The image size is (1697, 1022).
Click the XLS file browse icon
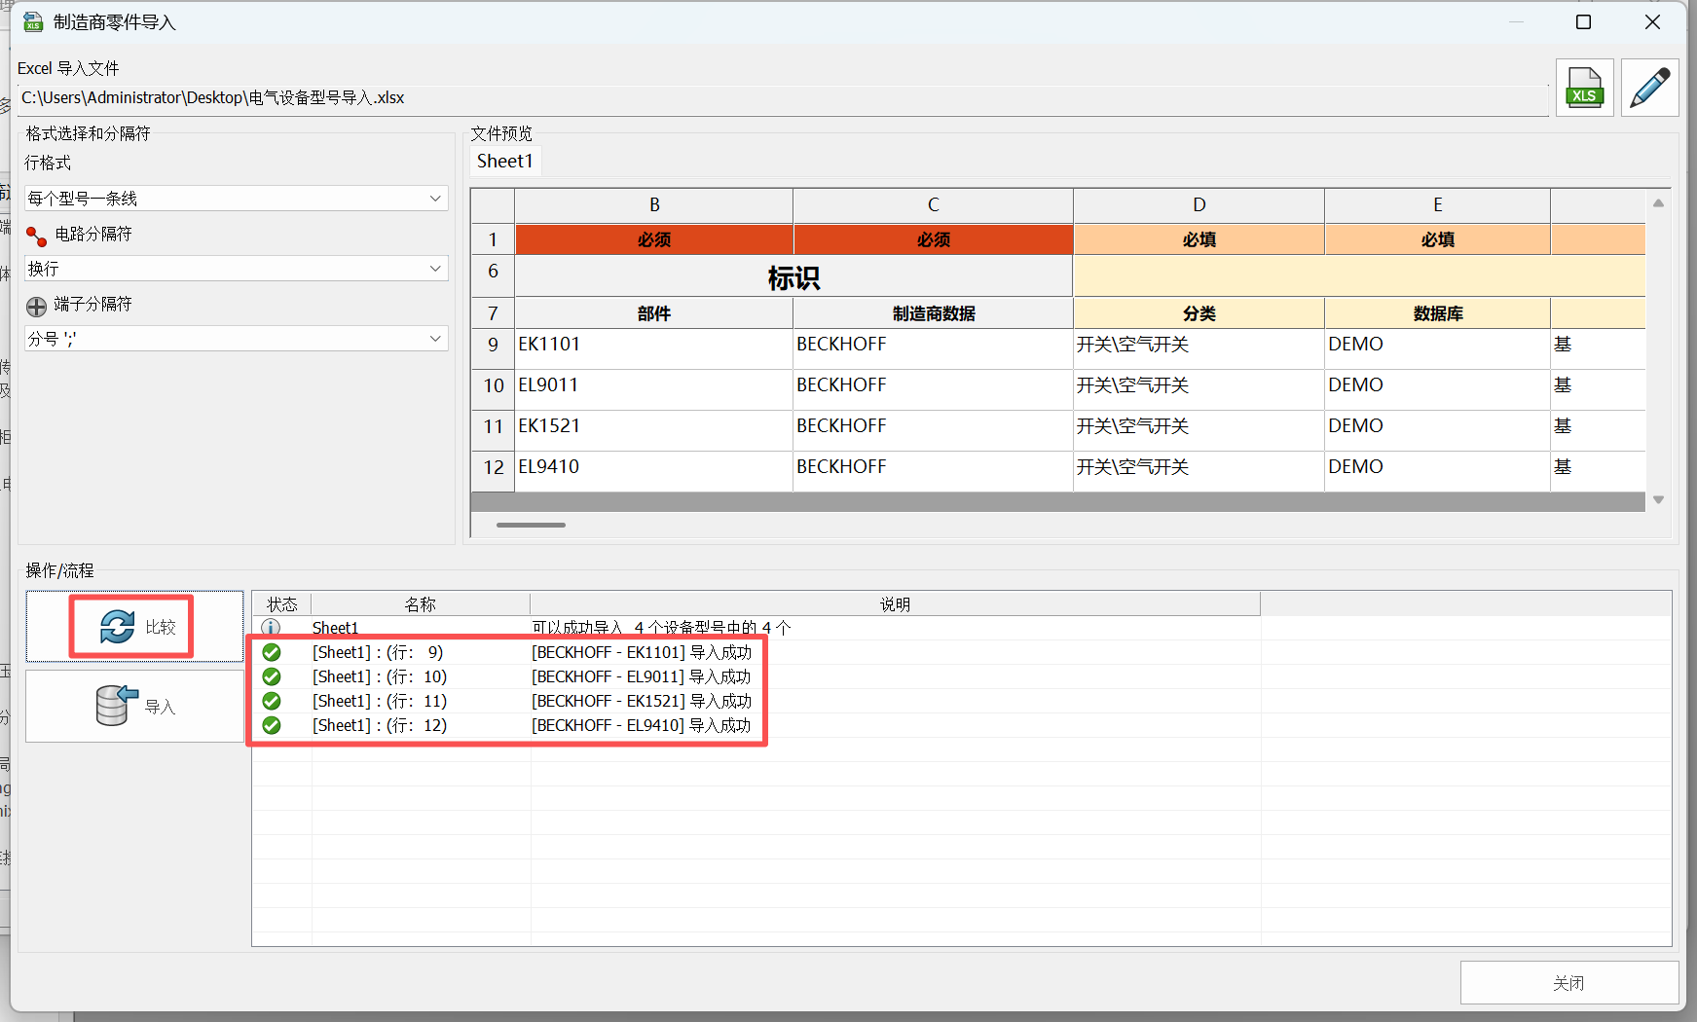pyautogui.click(x=1584, y=88)
